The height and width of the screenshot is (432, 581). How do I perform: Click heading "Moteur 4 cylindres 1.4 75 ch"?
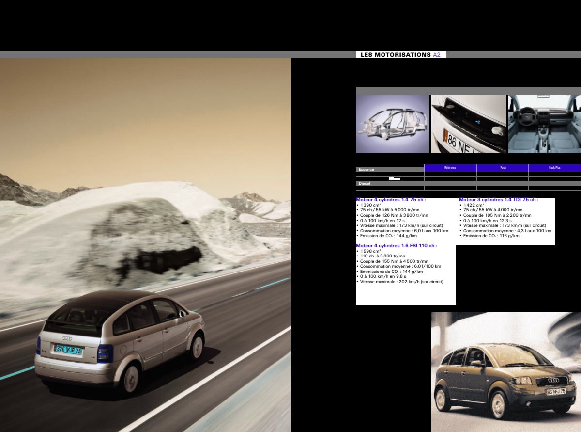391,200
